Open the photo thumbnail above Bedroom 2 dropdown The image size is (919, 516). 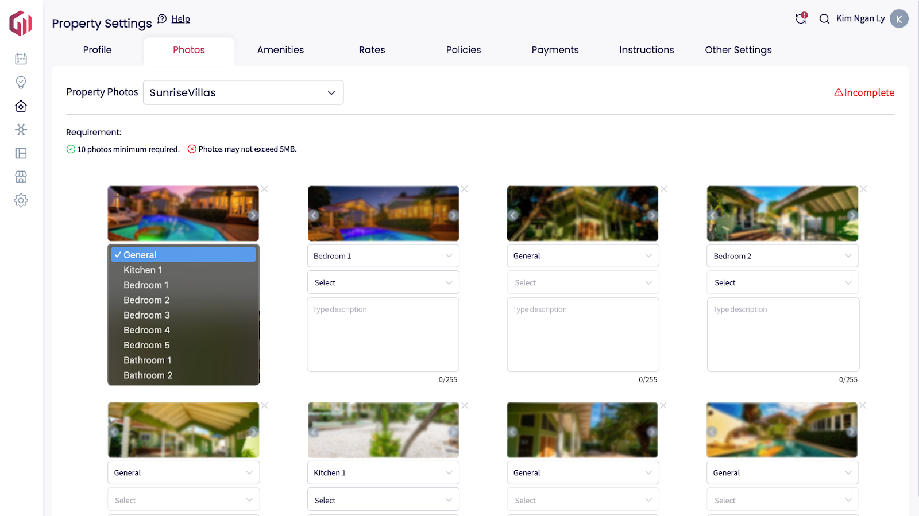(782, 214)
